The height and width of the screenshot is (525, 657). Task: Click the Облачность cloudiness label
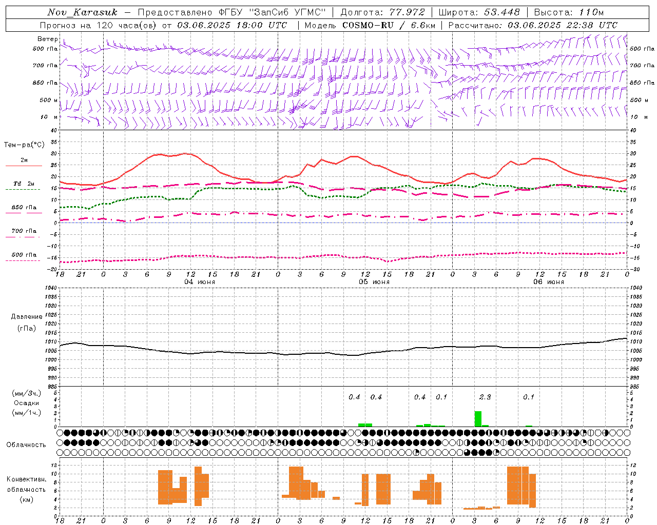(26, 445)
